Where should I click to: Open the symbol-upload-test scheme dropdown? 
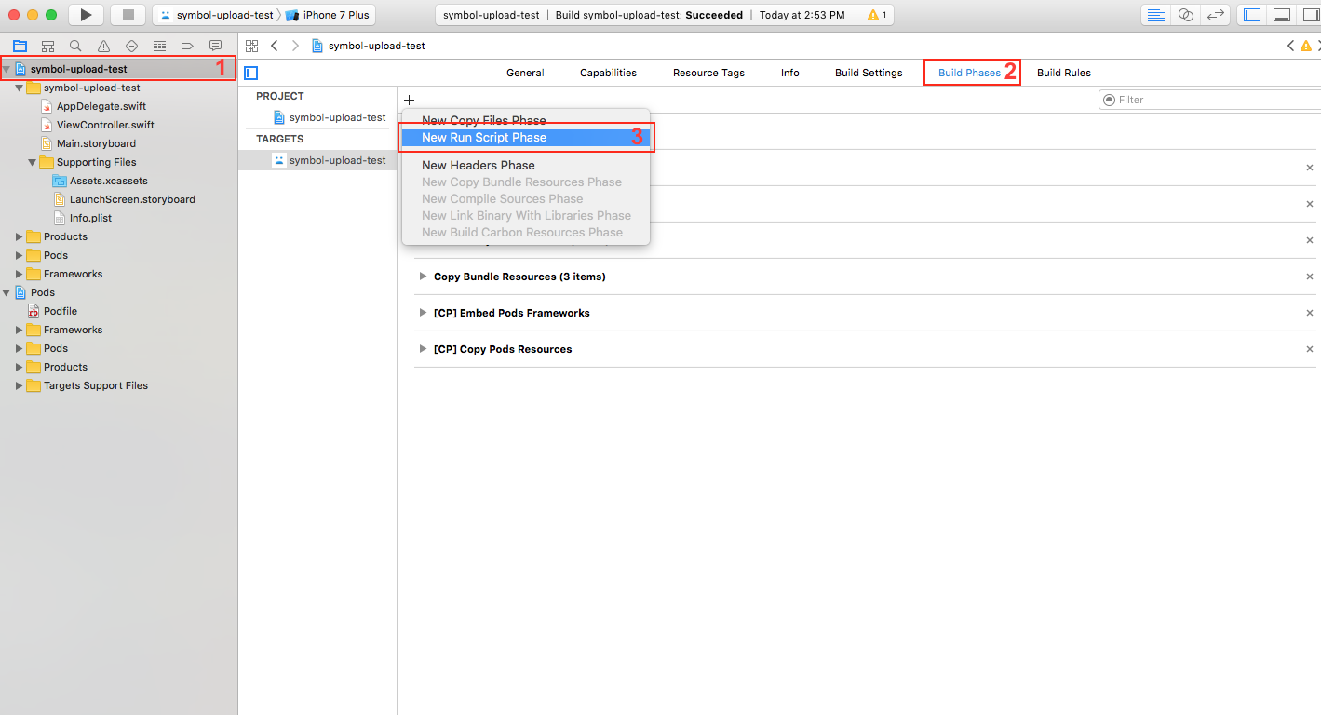[216, 15]
